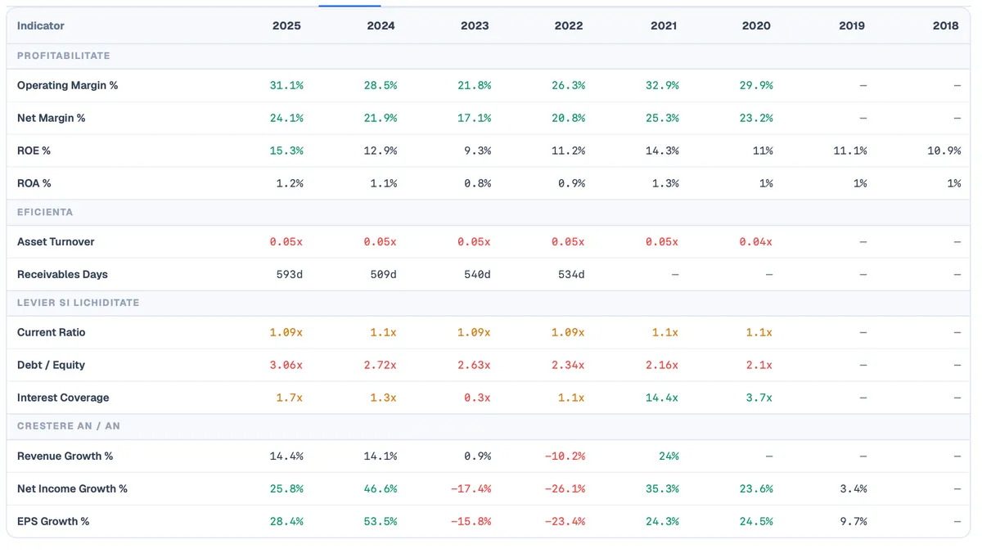Click the Net Income Growth % row label
The height and width of the screenshot is (553, 982).
click(x=73, y=488)
